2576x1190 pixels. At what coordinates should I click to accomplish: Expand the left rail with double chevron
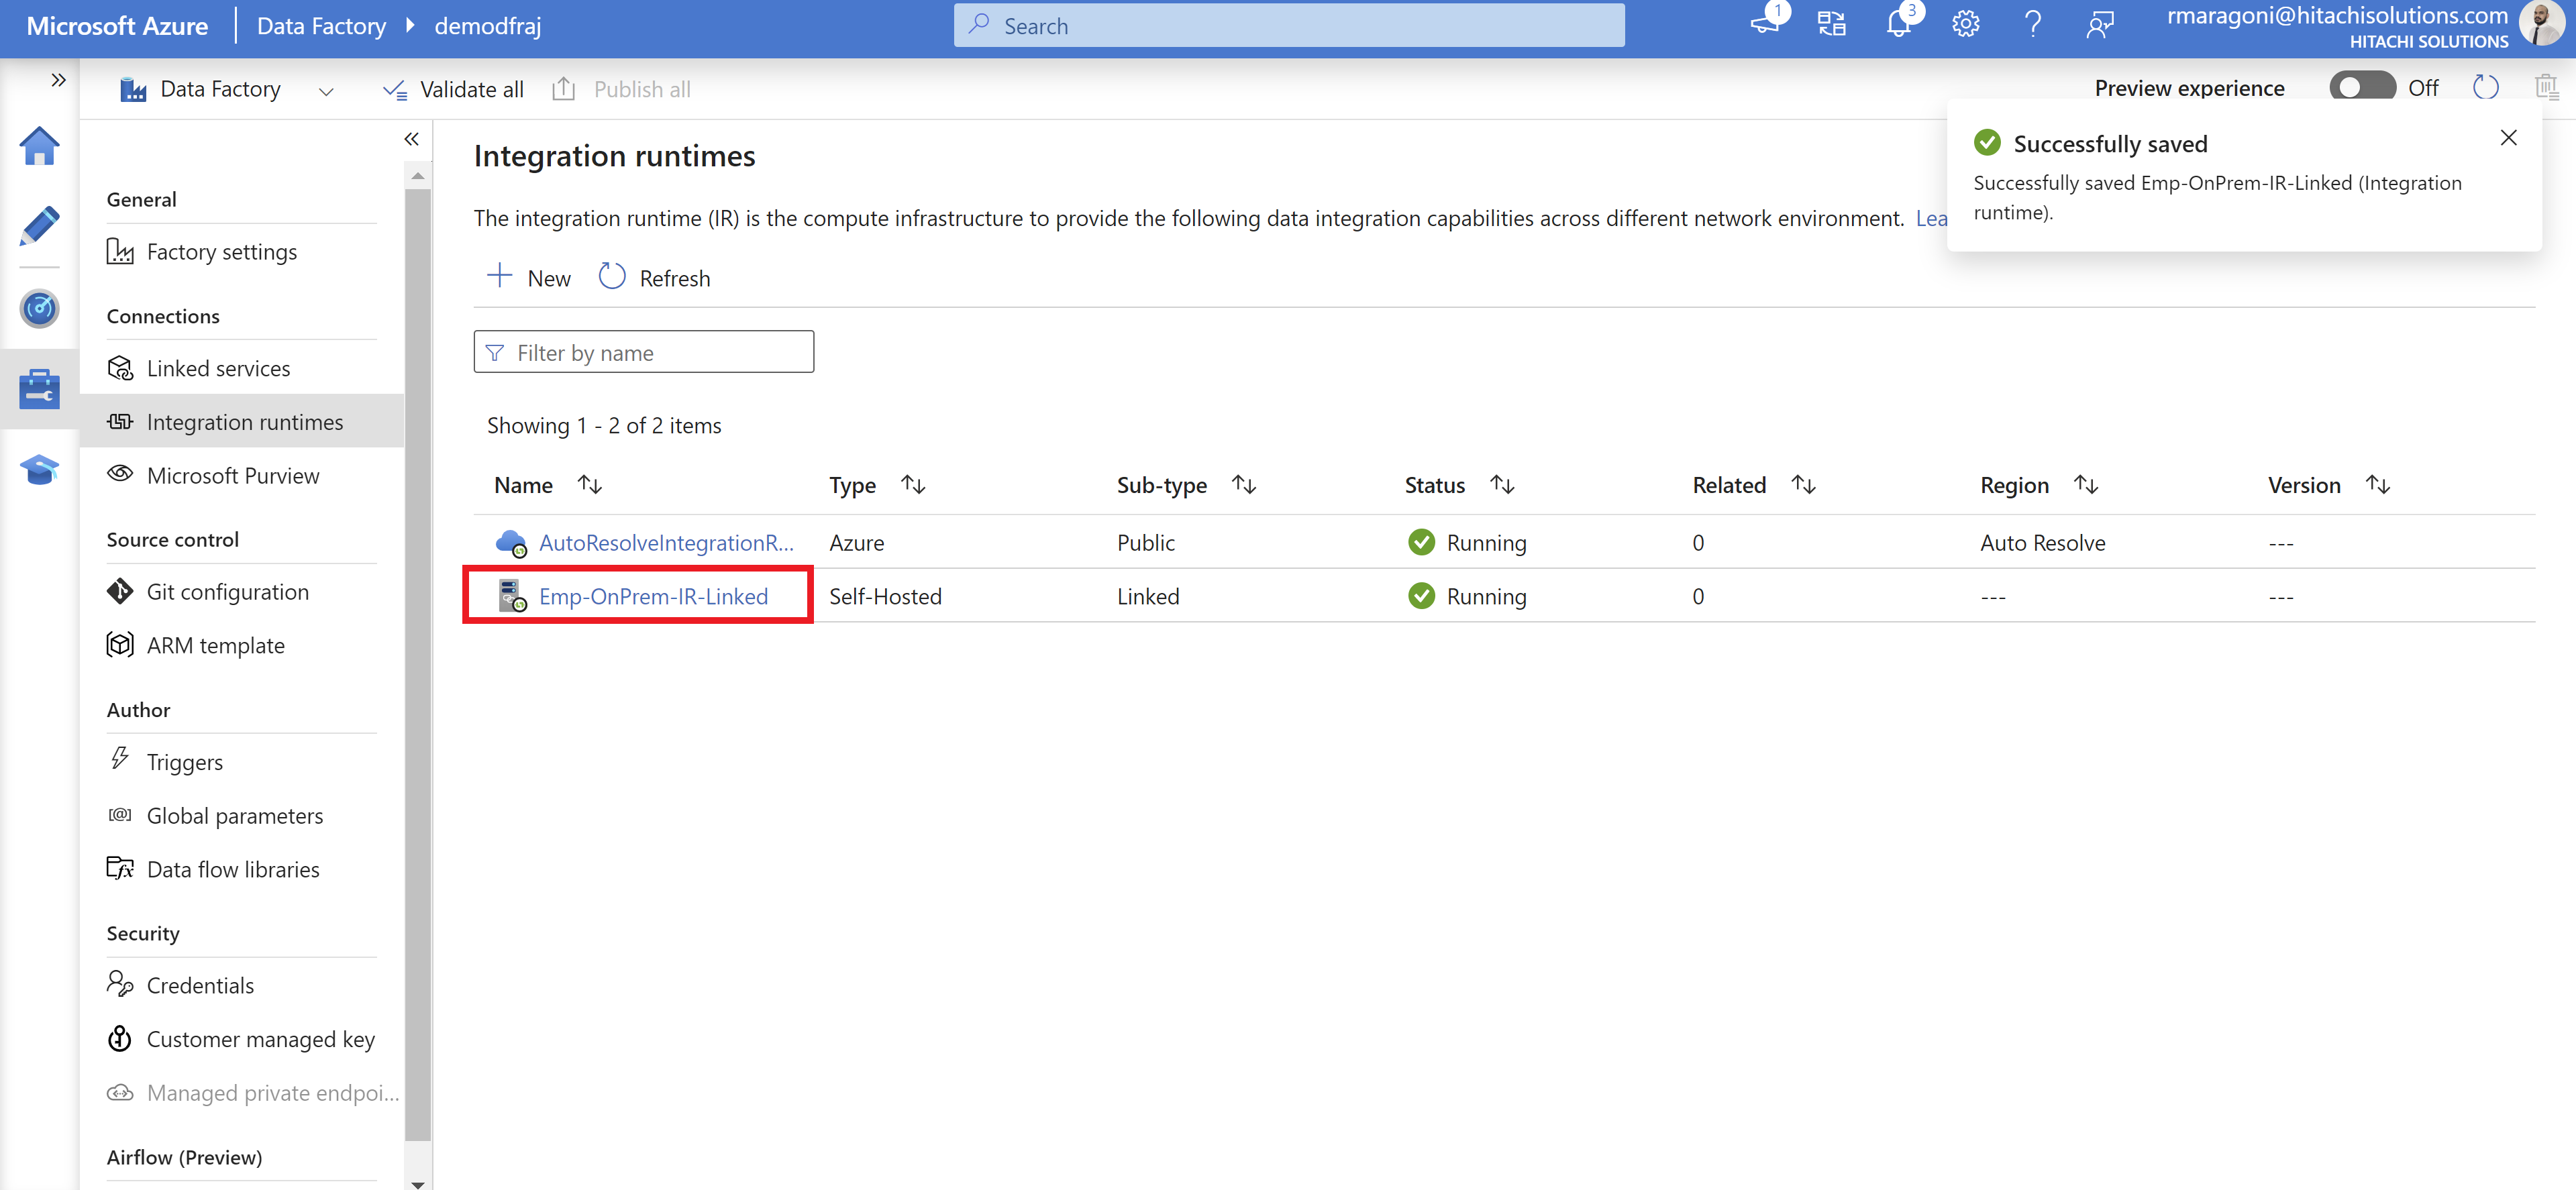pyautogui.click(x=58, y=80)
